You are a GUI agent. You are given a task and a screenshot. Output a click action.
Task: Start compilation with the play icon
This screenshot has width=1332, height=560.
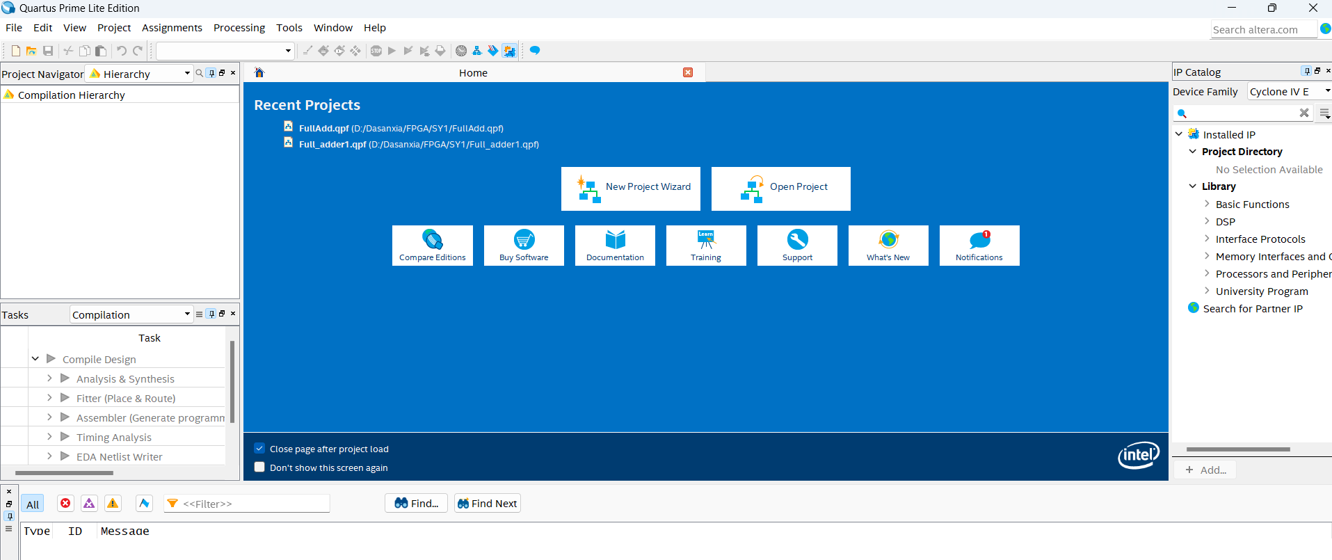[392, 51]
